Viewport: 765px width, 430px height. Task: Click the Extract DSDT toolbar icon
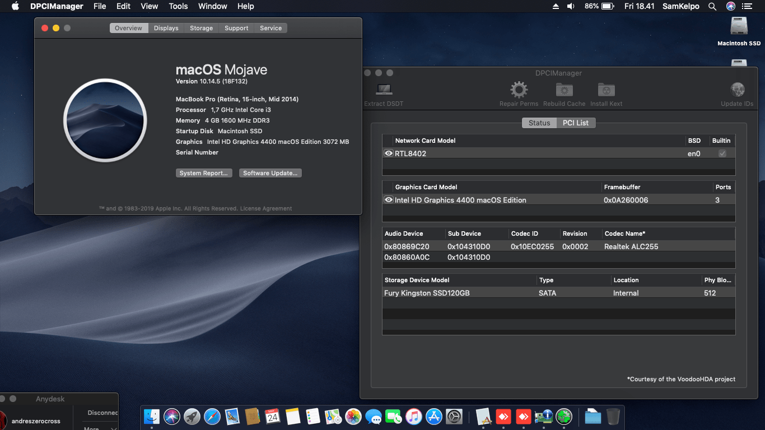tap(384, 90)
